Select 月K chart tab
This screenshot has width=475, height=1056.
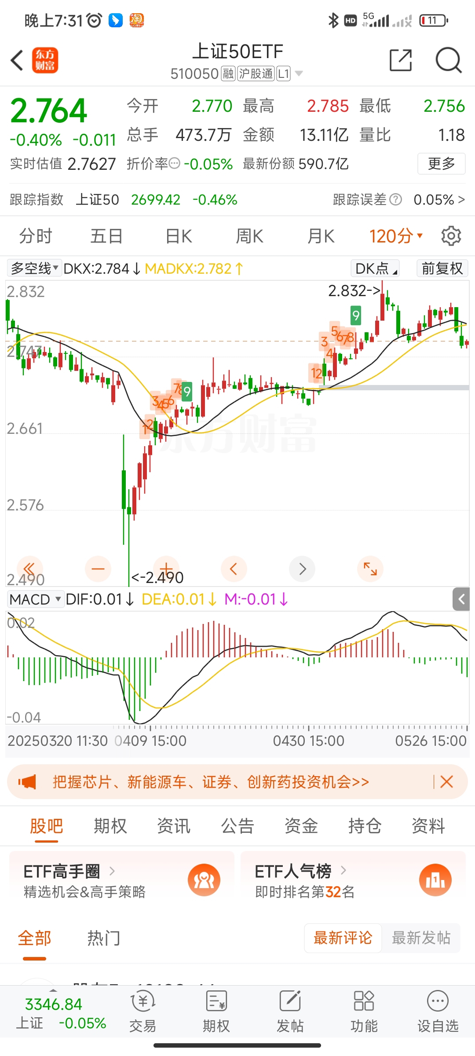click(321, 236)
